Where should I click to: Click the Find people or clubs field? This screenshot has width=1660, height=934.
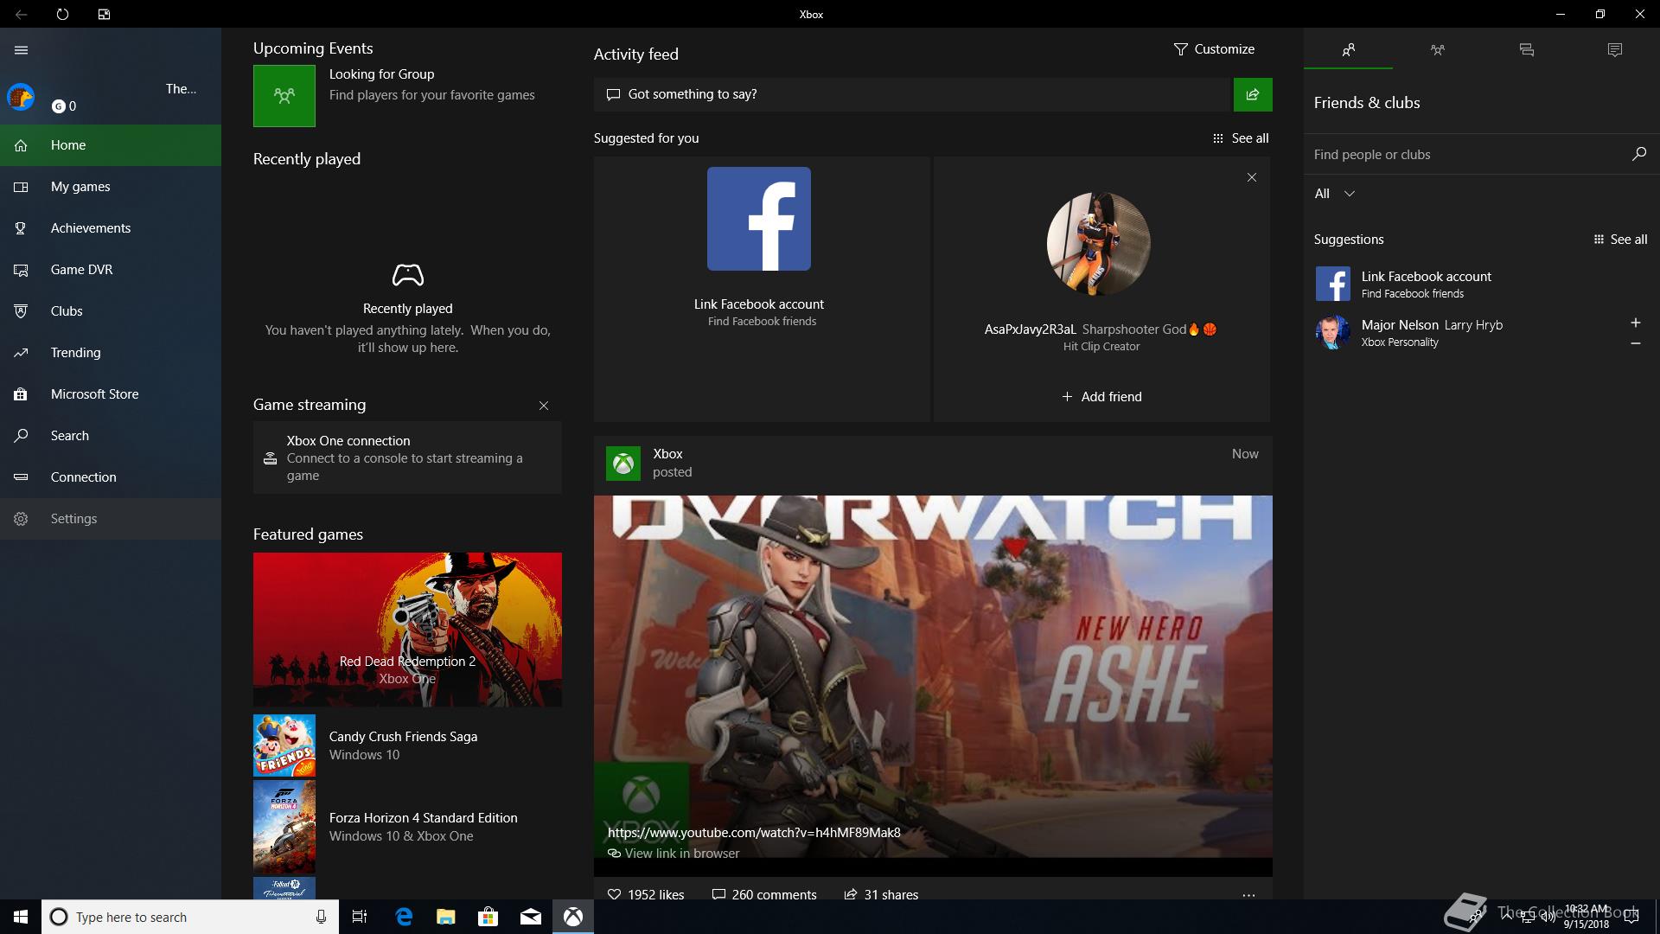1465,155
